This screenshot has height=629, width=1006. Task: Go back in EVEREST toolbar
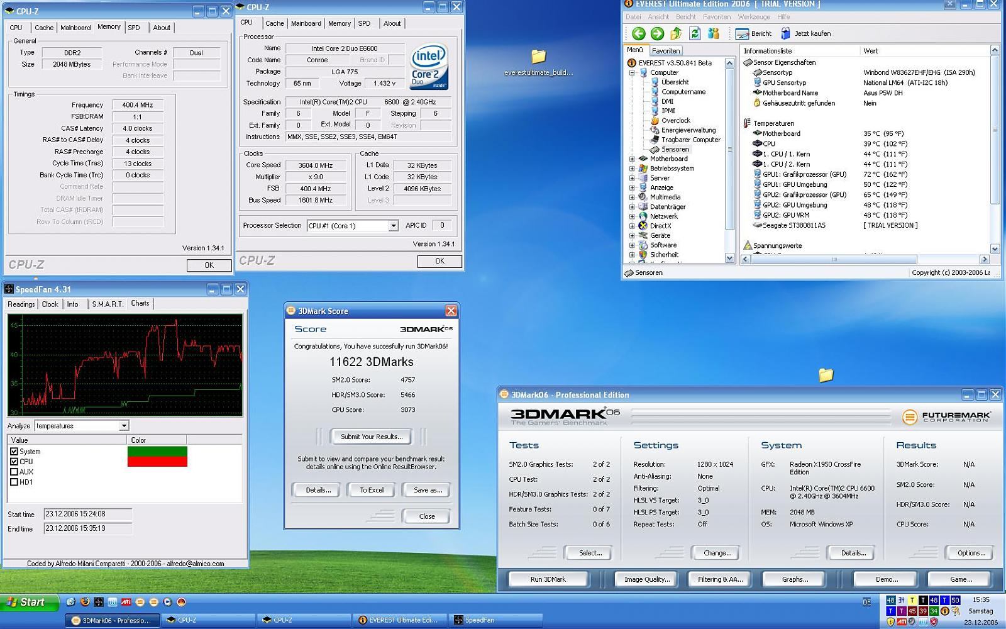[x=639, y=33]
